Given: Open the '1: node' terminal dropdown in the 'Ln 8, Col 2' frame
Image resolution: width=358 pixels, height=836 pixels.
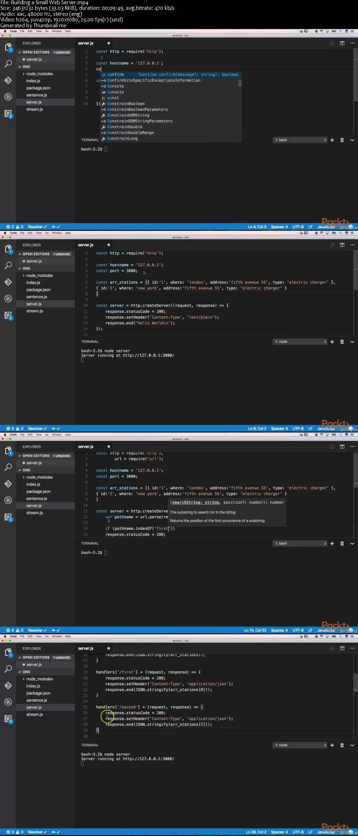Looking at the screenshot, I should coord(300,342).
